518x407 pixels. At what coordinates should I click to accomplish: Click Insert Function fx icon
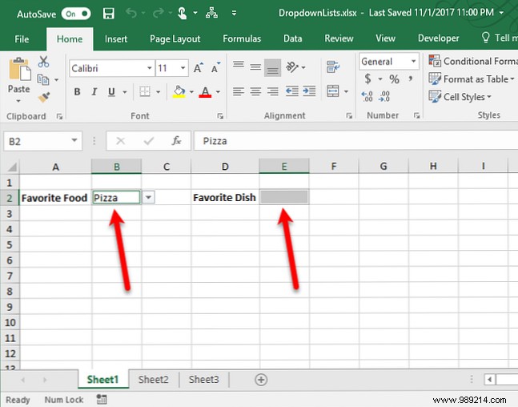coord(176,141)
